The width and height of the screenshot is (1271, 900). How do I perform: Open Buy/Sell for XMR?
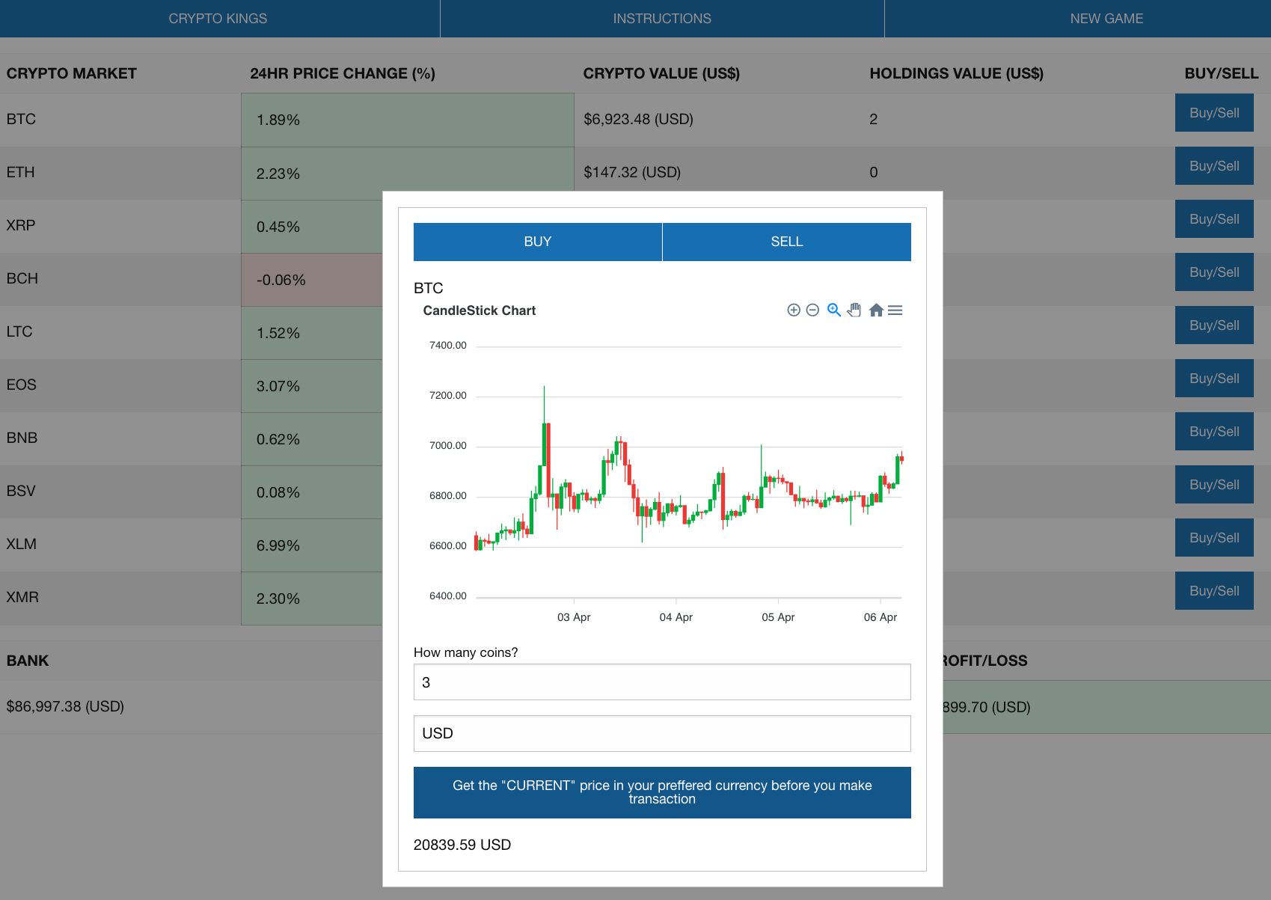point(1213,590)
